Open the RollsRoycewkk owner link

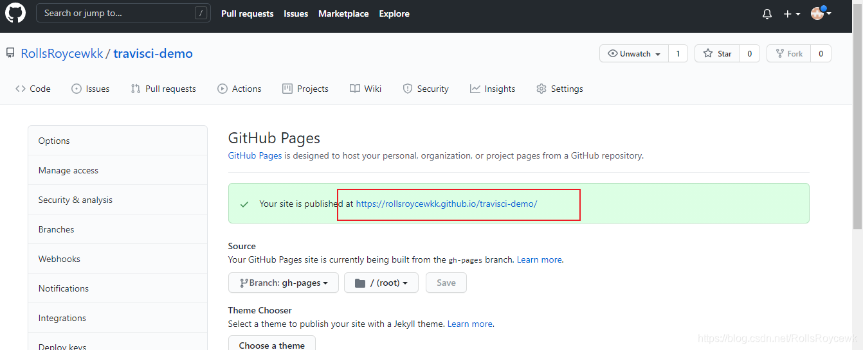[x=62, y=54]
